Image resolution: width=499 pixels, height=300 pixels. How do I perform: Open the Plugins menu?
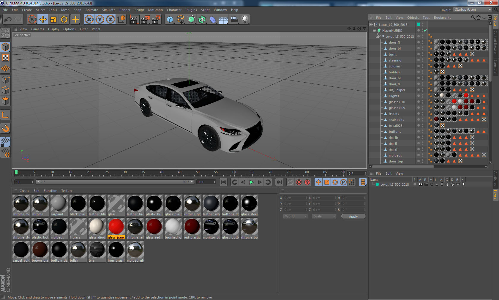(191, 10)
